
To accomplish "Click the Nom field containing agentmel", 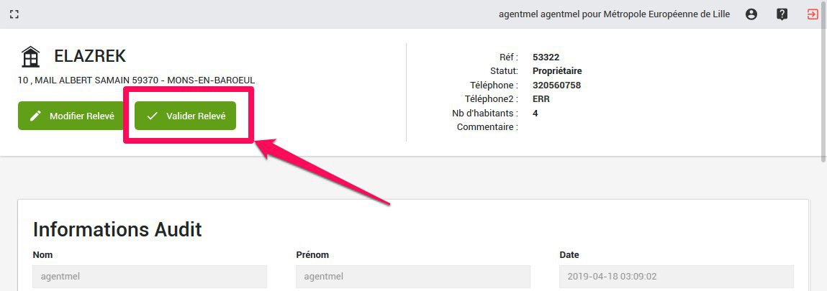I will pyautogui.click(x=150, y=277).
